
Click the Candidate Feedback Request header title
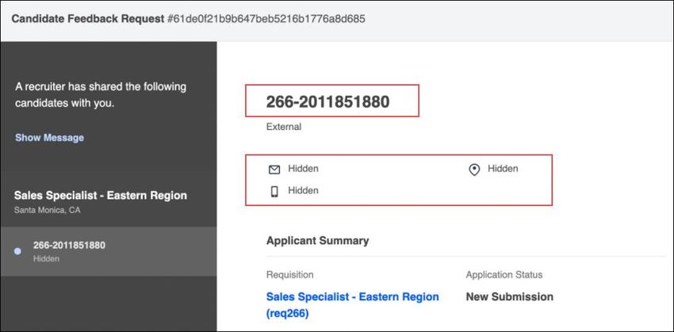(88, 19)
